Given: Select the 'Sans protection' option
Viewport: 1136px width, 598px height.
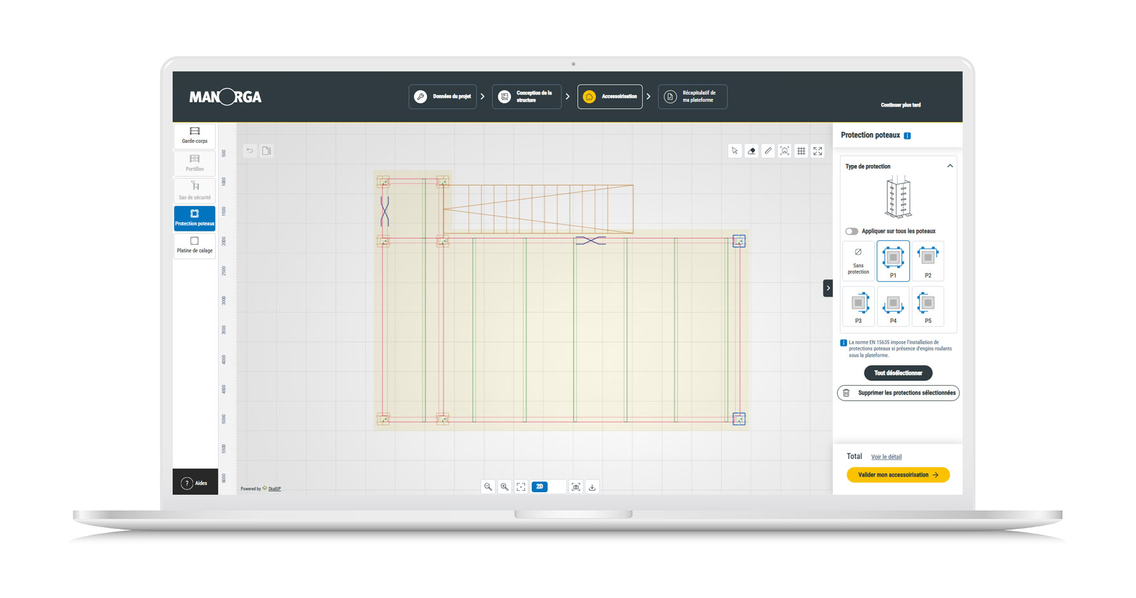Looking at the screenshot, I should click(858, 261).
